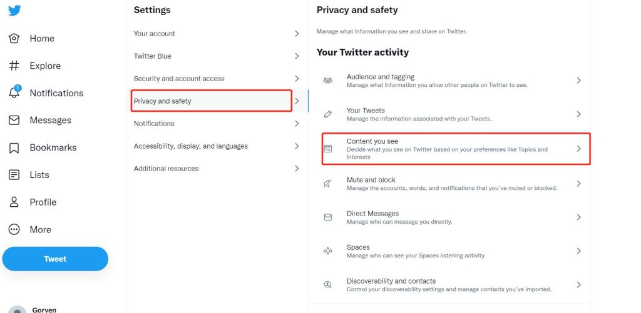This screenshot has width=641, height=313.
Task: Click the More circle icon
Action: 14,229
